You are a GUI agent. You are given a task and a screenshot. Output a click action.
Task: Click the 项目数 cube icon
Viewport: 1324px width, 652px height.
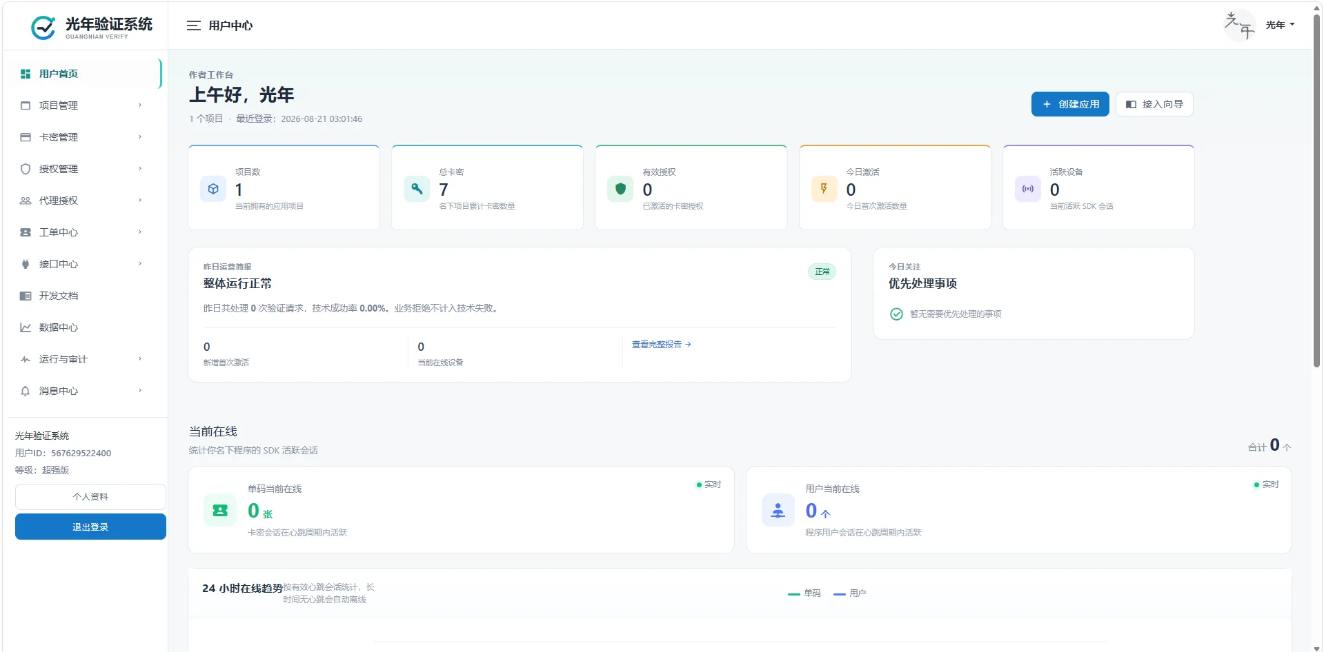tap(213, 189)
